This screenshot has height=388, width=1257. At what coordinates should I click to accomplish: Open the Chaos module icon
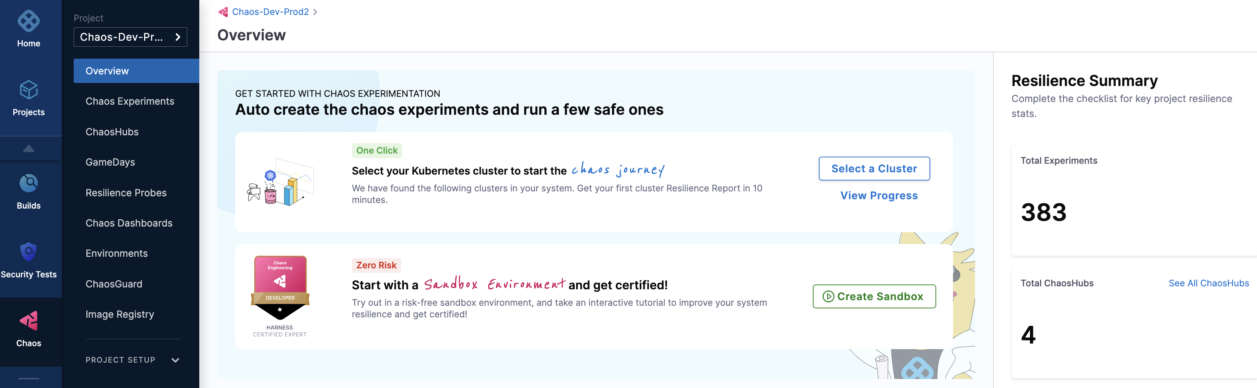tap(28, 321)
